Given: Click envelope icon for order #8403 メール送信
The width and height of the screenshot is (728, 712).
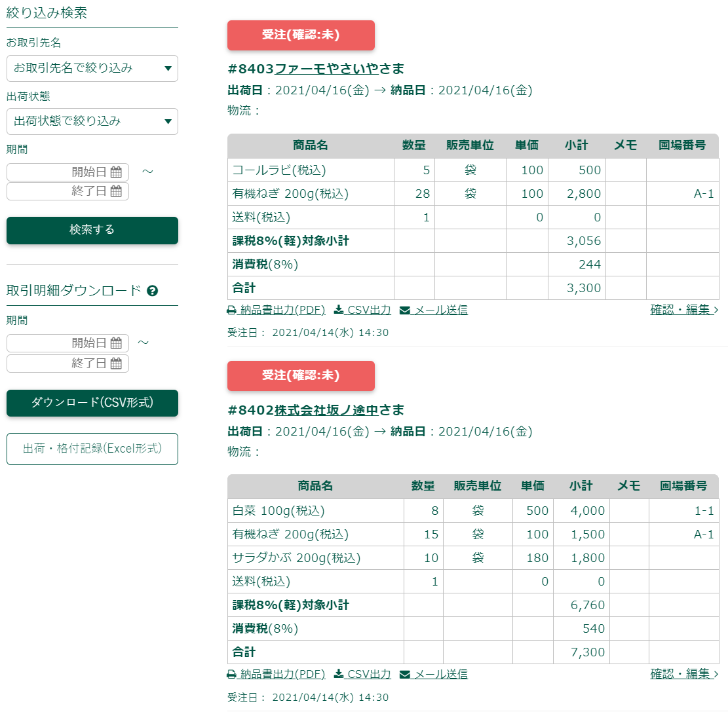Looking at the screenshot, I should click(x=405, y=310).
